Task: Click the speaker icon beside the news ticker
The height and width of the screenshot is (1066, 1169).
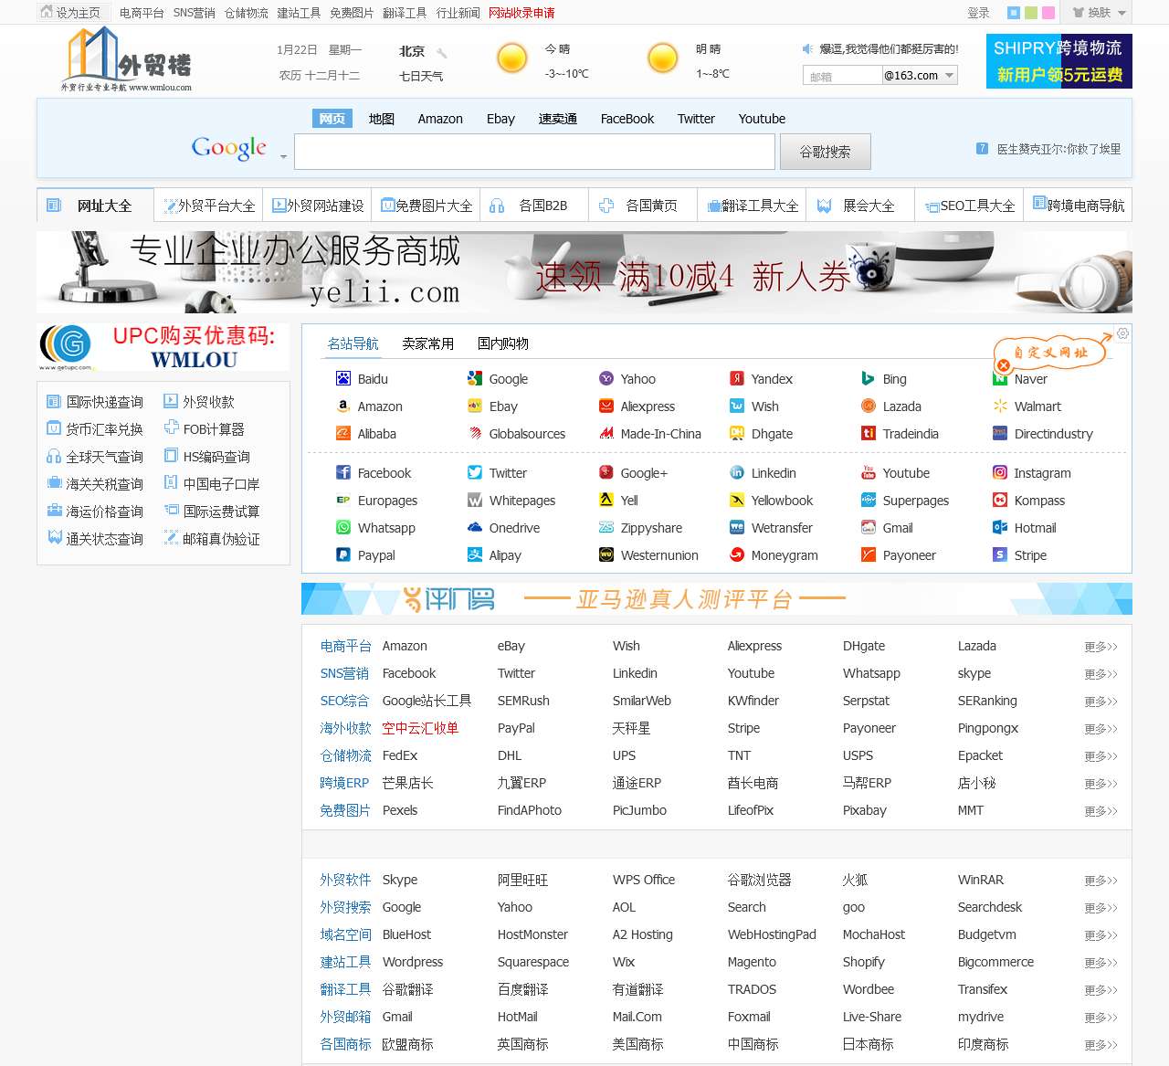Action: point(807,49)
